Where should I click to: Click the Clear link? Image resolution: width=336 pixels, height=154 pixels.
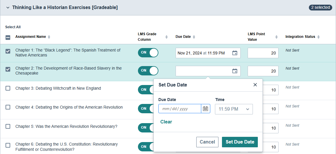(x=166, y=122)
